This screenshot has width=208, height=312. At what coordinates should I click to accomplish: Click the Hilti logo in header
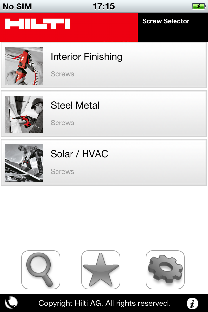38,24
